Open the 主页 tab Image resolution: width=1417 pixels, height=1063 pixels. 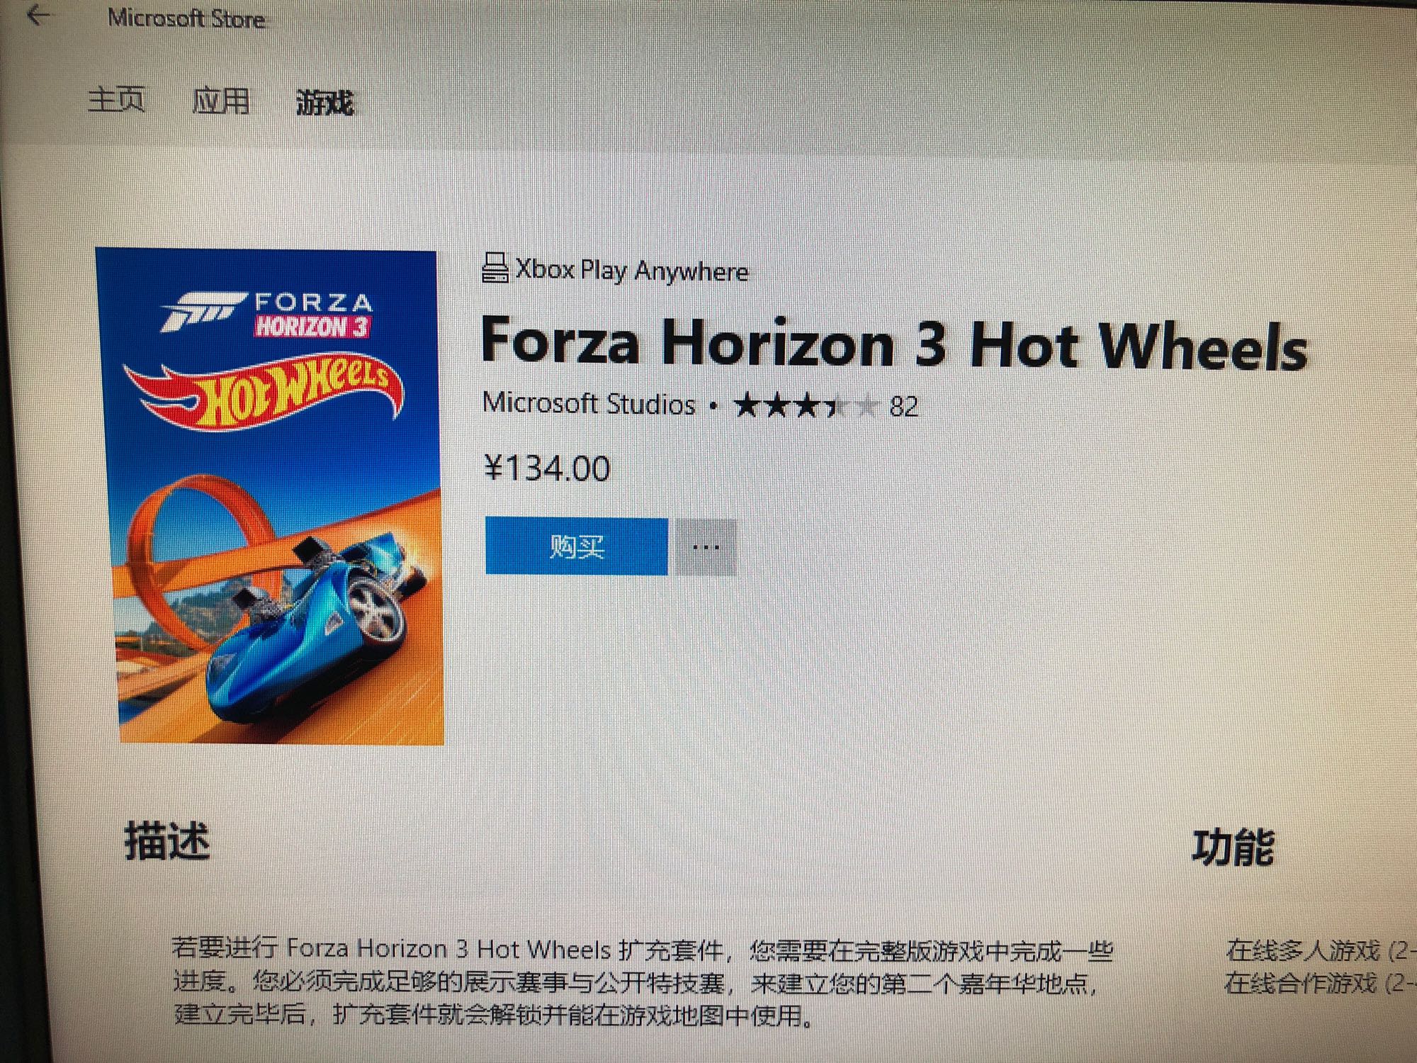tap(116, 99)
